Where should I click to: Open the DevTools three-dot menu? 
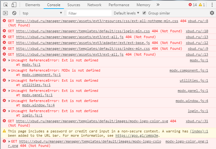click(212, 5)
